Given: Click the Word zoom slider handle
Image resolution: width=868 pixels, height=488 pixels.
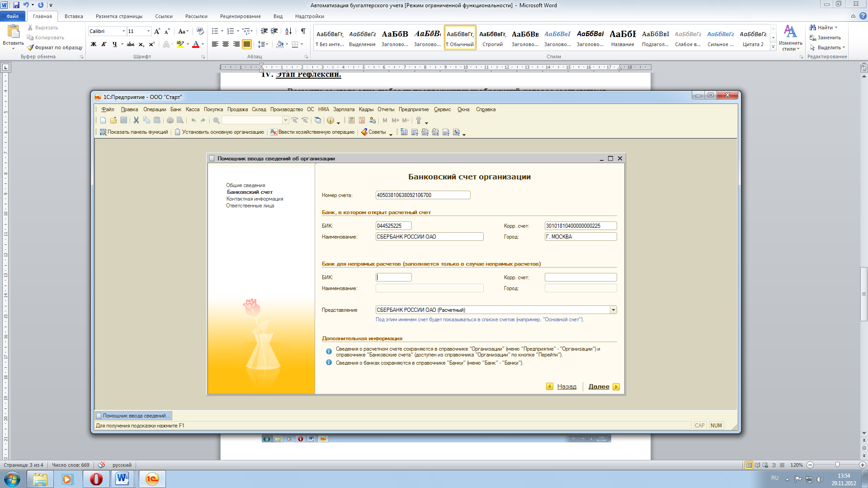Looking at the screenshot, I should point(837,465).
